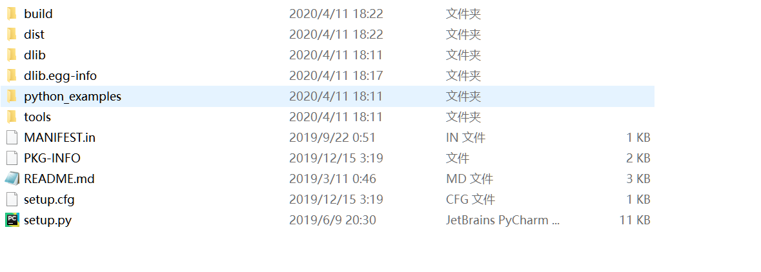This screenshot has height=272, width=761.
Task: Select the README.md file name
Action: pyautogui.click(x=59, y=179)
